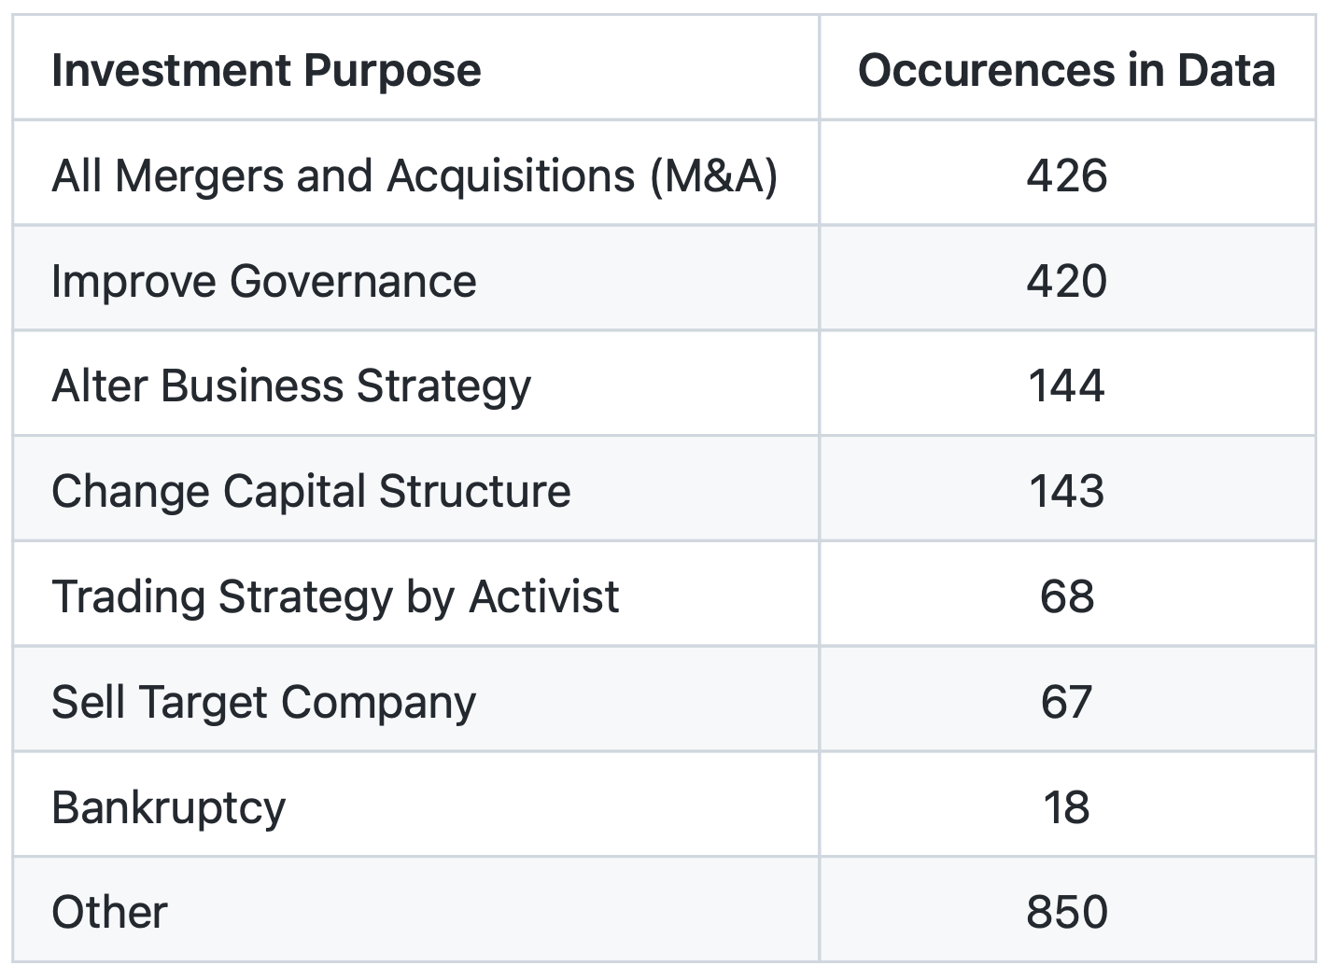Select the Sell Target Company cell

pyautogui.click(x=264, y=703)
